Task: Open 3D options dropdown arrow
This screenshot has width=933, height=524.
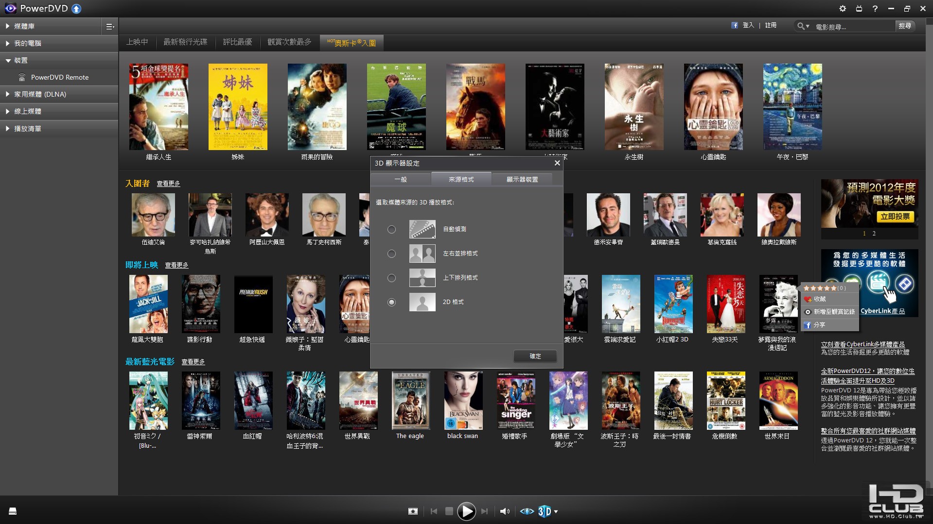Action: [556, 511]
